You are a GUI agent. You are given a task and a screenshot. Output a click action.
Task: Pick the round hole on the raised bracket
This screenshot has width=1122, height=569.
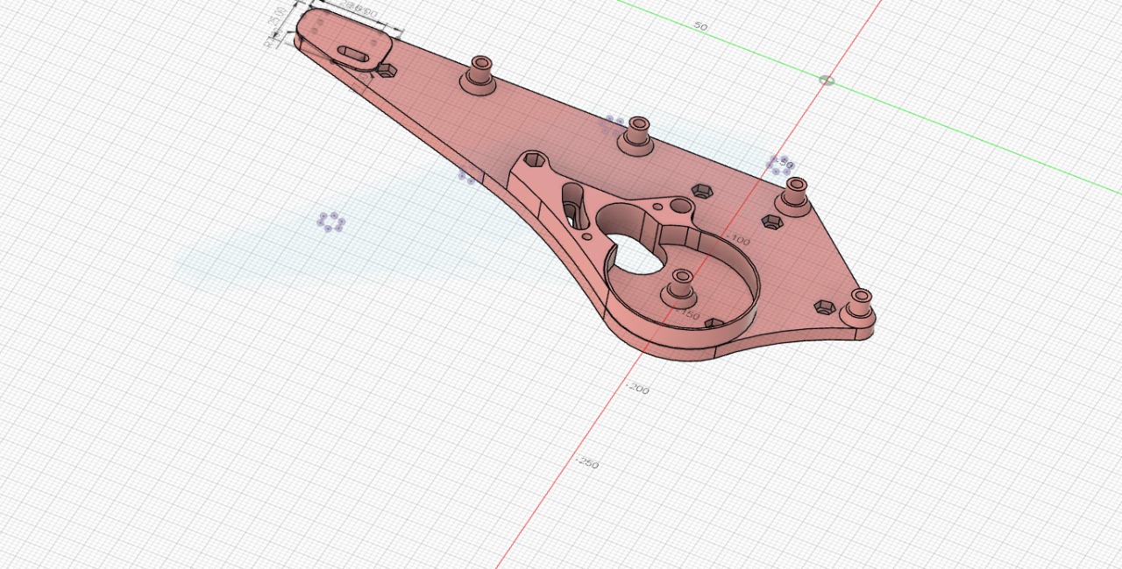coord(680,205)
